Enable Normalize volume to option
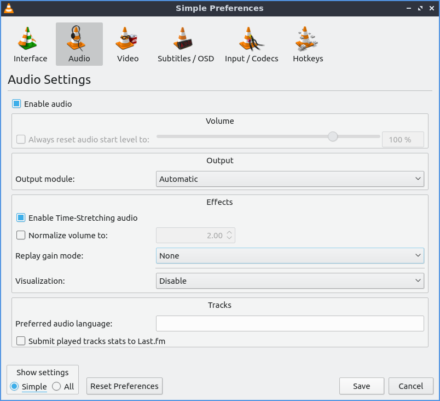Screen dimensions: 440x401 pyautogui.click(x=21, y=236)
